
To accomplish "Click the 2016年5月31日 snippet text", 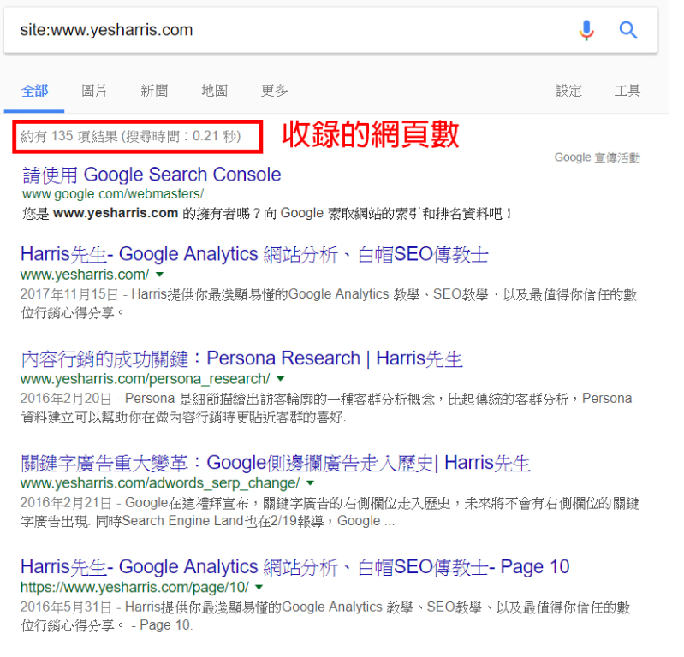I will pos(325,616).
